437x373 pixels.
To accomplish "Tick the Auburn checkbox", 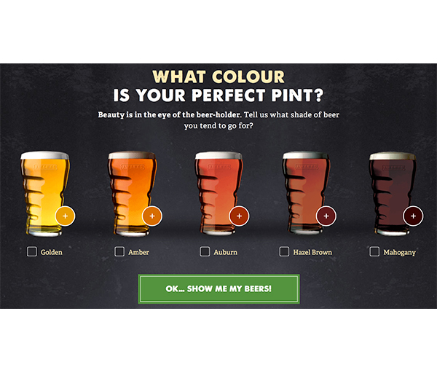I will [205, 251].
